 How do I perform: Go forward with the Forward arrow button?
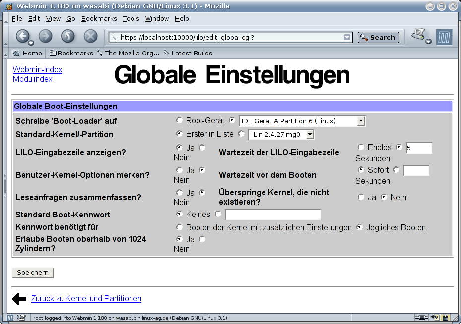(x=45, y=36)
